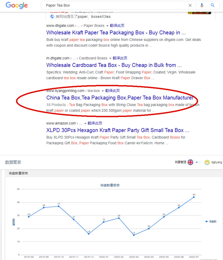This screenshot has height=260, width=223.
Task: Click the voice search microphone icon
Action: tap(202, 5)
